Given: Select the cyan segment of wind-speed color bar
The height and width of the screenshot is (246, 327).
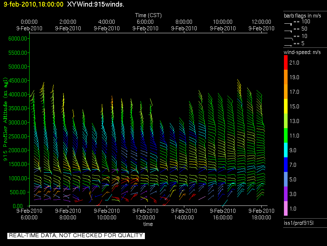Looking at the screenshot, I should tap(286, 150).
